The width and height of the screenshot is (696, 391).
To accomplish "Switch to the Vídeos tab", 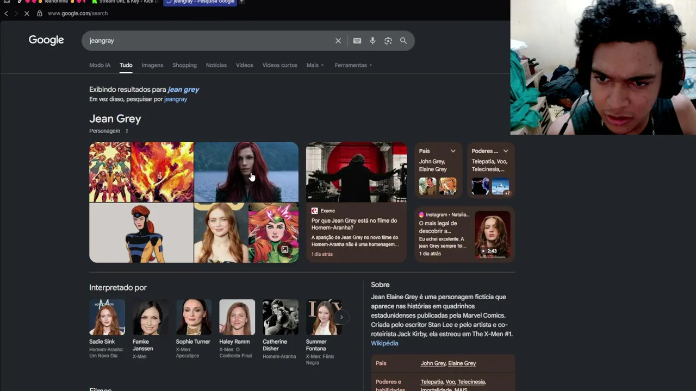I will [245, 65].
